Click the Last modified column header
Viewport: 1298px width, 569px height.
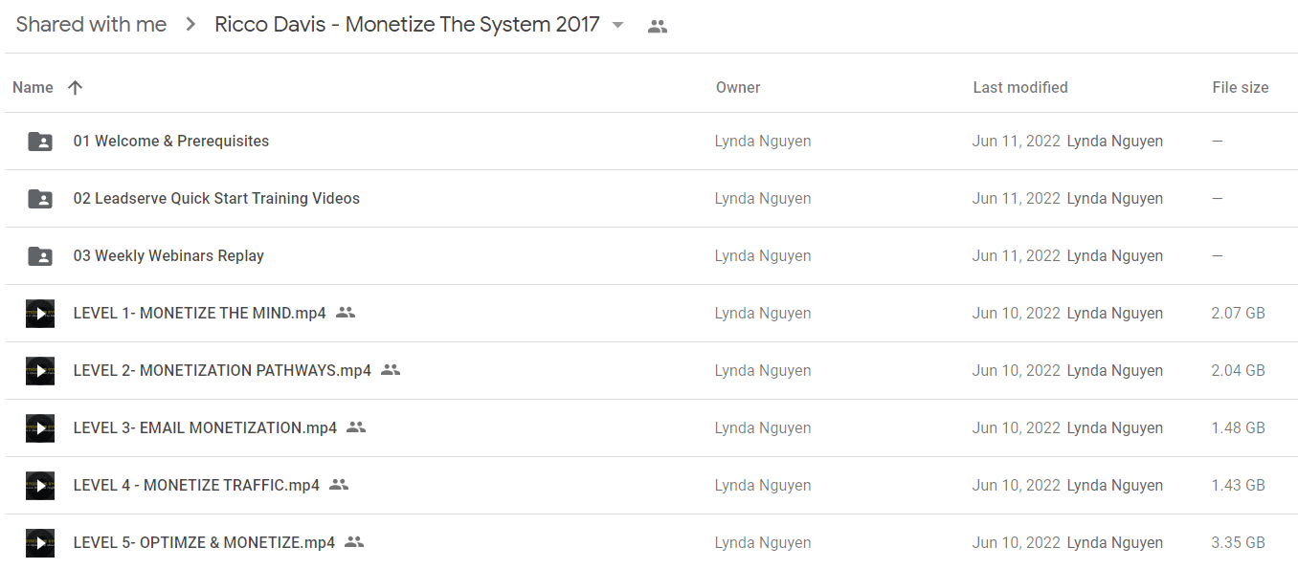[1020, 87]
